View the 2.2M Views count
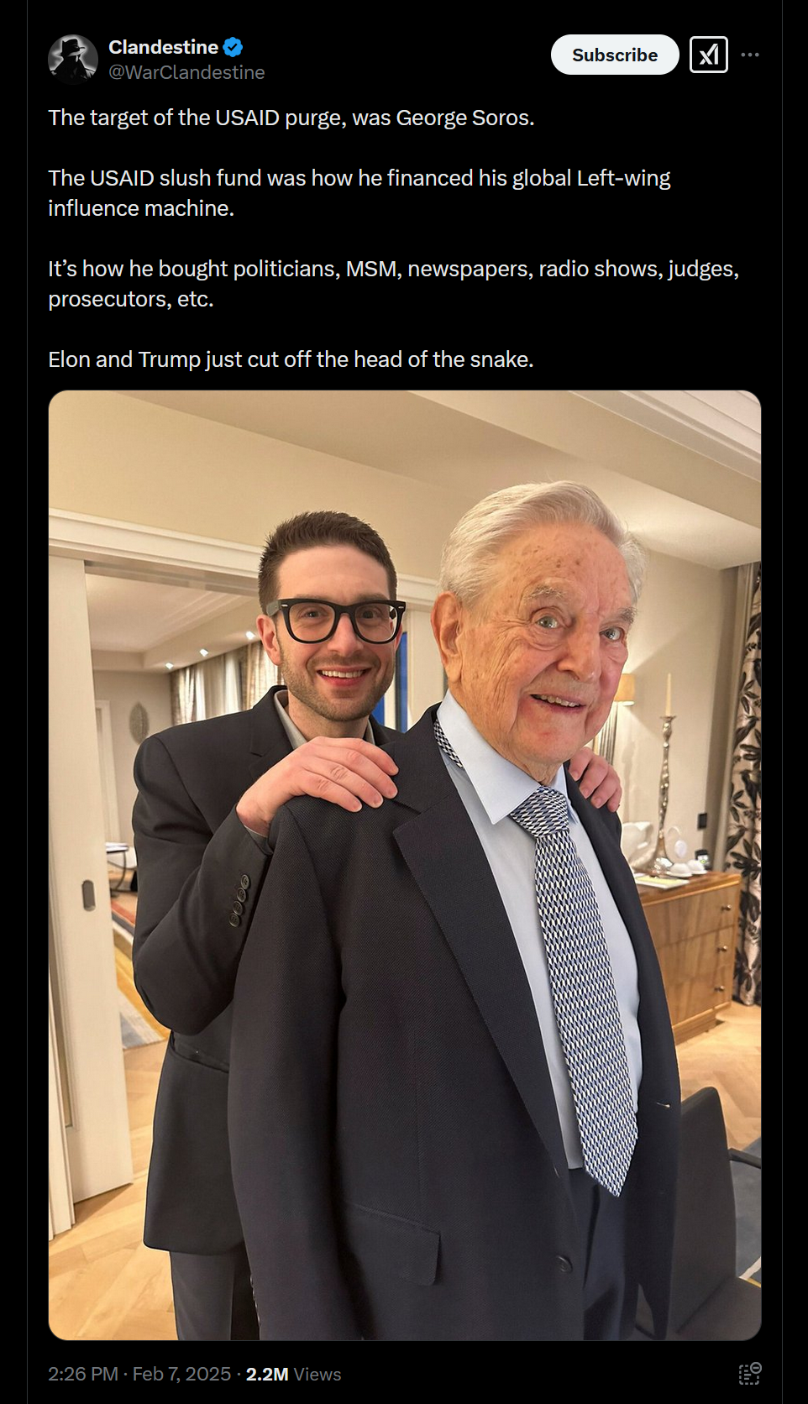This screenshot has width=808, height=1404. (293, 1374)
